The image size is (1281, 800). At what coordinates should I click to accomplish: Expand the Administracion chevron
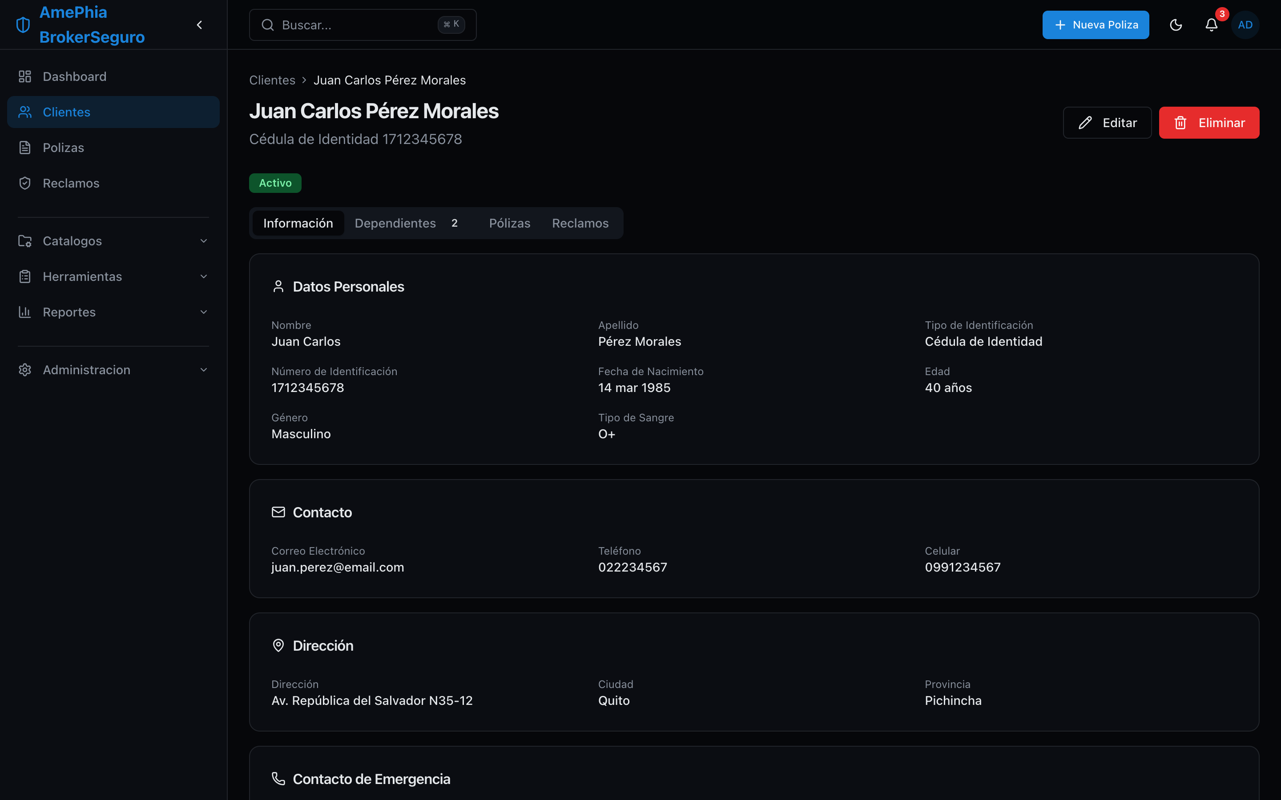(204, 369)
